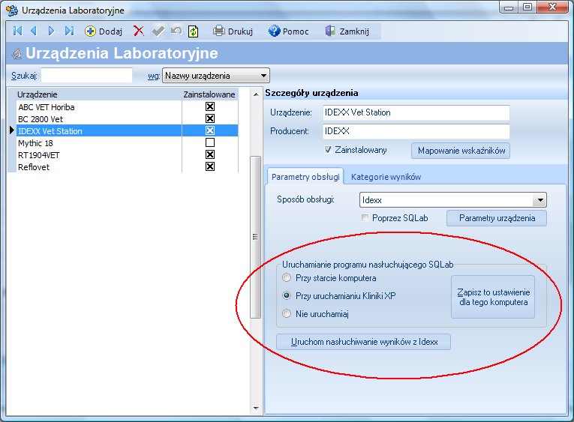Click Uruchom nasłuchiwanie wyników z Idexx
Screen dimensions: 574x422
[363, 342]
